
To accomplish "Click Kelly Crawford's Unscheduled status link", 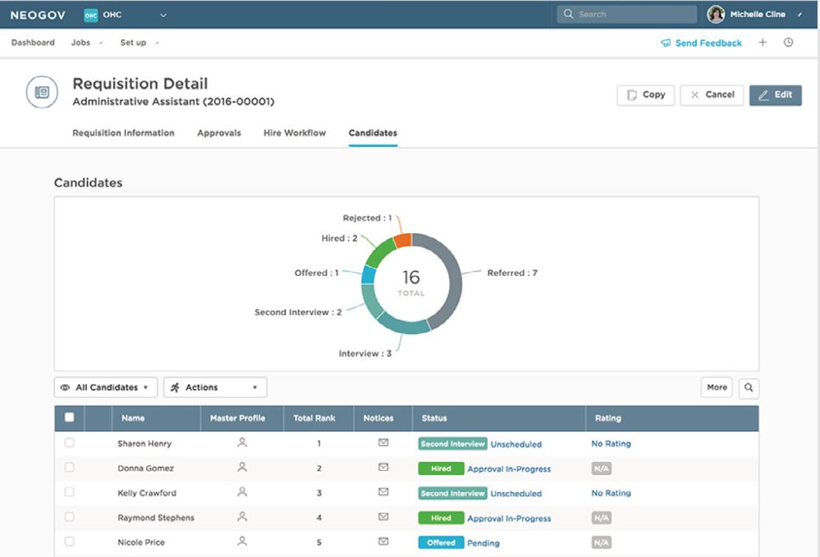I will (516, 494).
